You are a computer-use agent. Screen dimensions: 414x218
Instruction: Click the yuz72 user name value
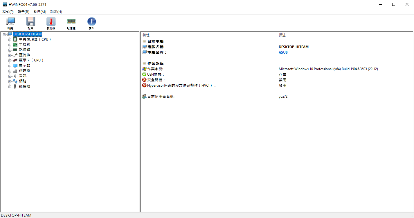[x=283, y=97]
